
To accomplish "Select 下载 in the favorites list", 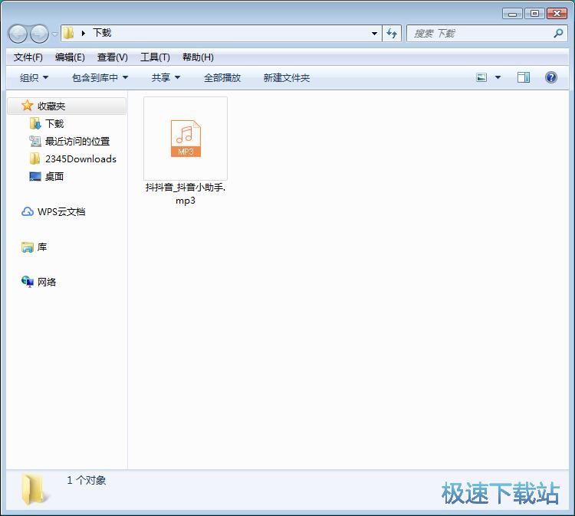I will pos(54,124).
